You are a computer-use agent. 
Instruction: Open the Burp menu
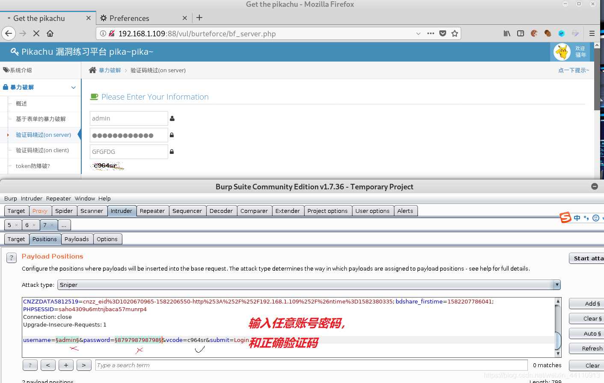[11, 198]
